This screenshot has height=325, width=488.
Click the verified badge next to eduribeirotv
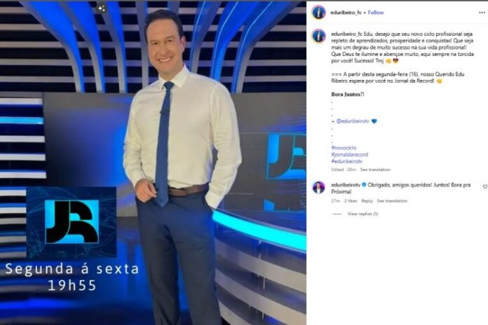tap(364, 185)
